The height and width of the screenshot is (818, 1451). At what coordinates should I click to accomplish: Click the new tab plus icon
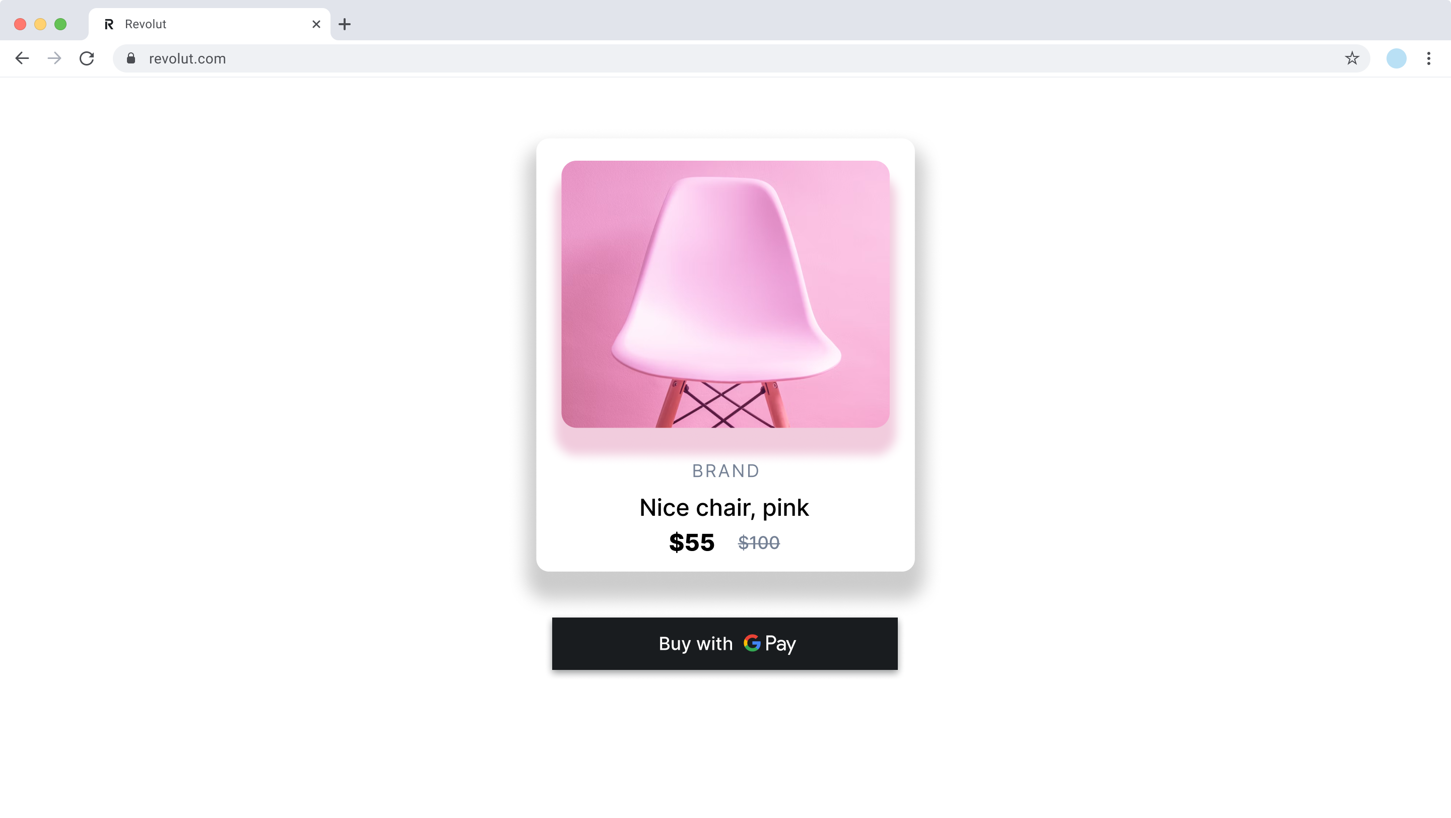(x=344, y=24)
